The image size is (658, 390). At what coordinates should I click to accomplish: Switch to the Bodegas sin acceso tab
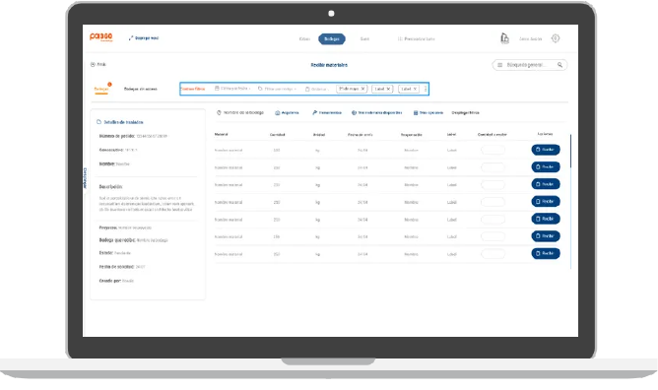click(141, 89)
